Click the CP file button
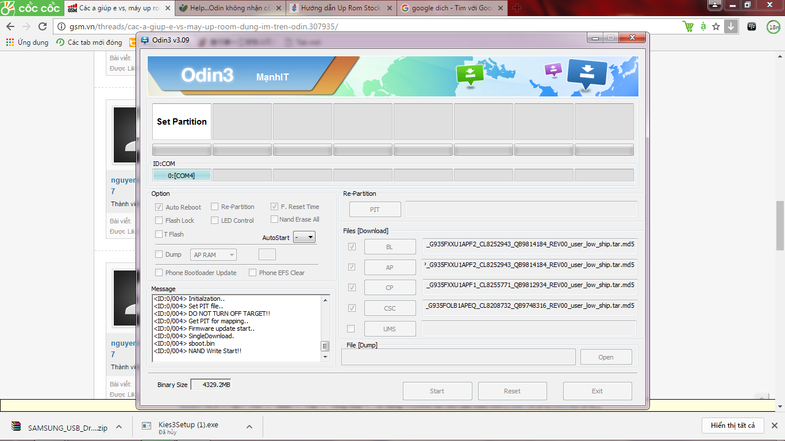Screen dimensions: 785x441 pos(390,288)
